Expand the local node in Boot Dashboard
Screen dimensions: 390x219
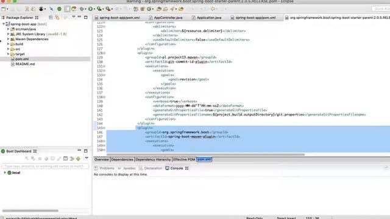point(5,173)
